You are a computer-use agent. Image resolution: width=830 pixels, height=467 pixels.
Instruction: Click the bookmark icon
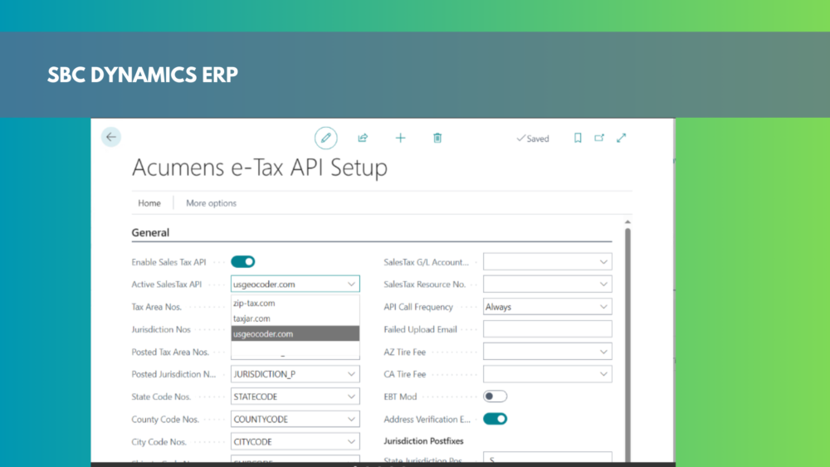578,138
